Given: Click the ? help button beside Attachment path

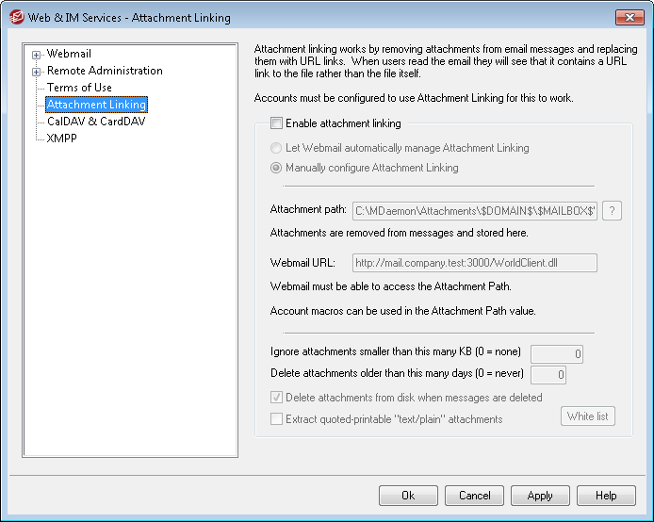Looking at the screenshot, I should pyautogui.click(x=612, y=210).
